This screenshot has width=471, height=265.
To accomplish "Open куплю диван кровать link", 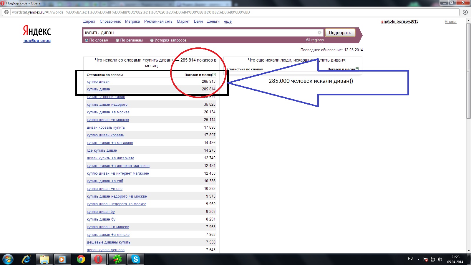I will [x=105, y=135].
